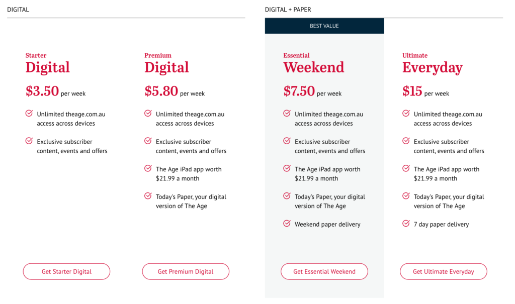Click the DIGITAL + PAPER section heading
Image resolution: width=515 pixels, height=304 pixels.
point(288,10)
